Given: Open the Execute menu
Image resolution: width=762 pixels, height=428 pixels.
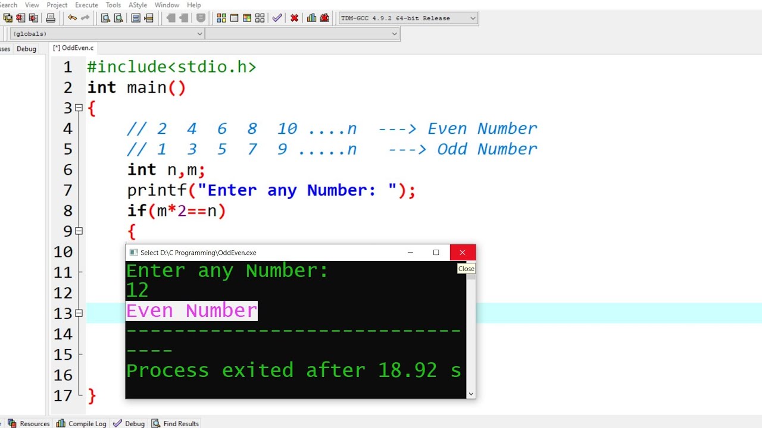Looking at the screenshot, I should 86,5.
